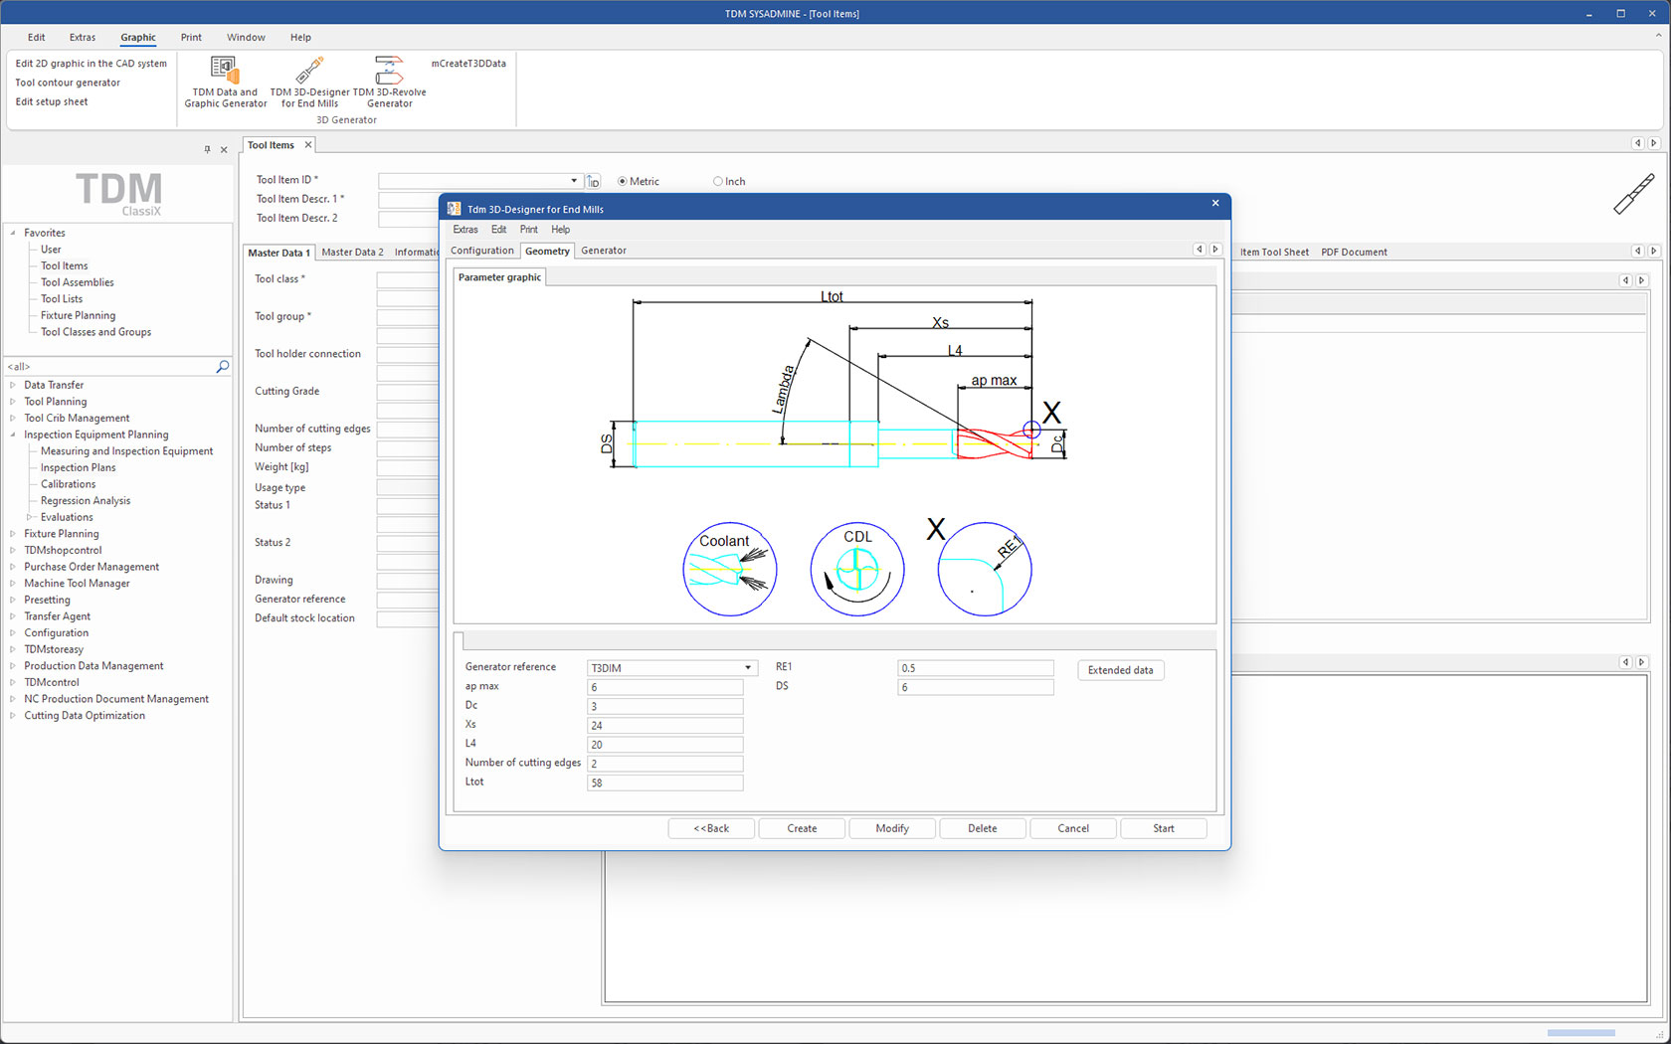
Task: Click the CDL cutting direction graphic
Action: pyautogui.click(x=857, y=569)
